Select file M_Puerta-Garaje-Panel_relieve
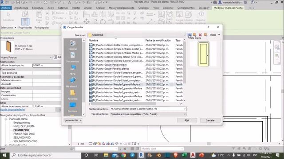 tap(110, 65)
